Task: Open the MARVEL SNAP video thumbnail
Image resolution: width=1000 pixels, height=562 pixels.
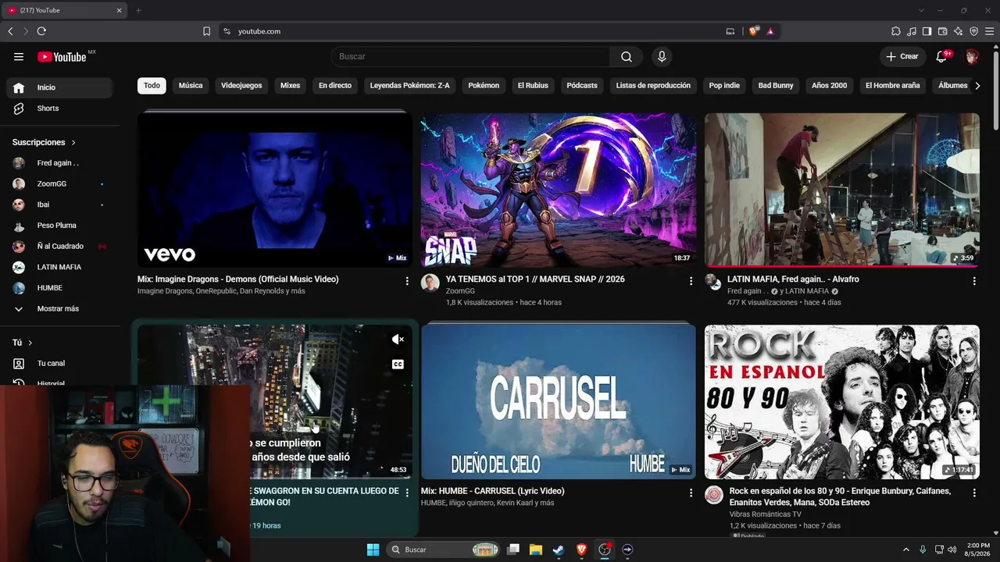Action: (x=559, y=190)
